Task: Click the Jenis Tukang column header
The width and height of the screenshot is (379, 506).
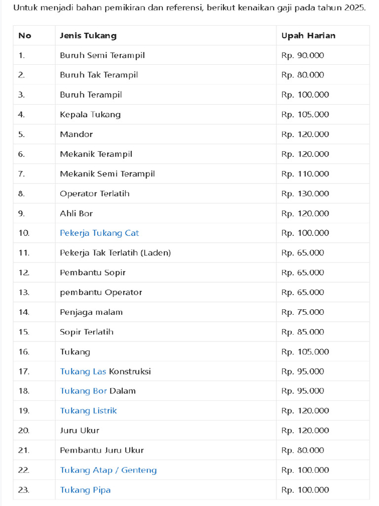Action: pyautogui.click(x=88, y=36)
